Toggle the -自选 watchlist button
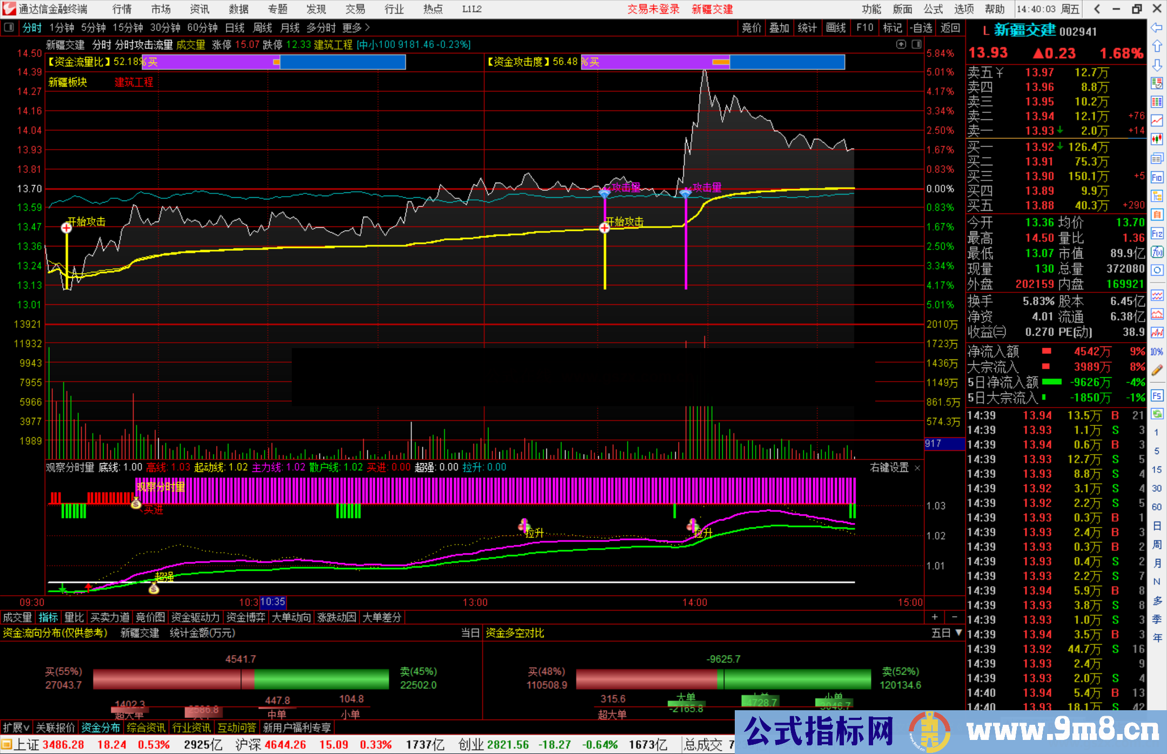The image size is (1167, 754). coord(921,28)
